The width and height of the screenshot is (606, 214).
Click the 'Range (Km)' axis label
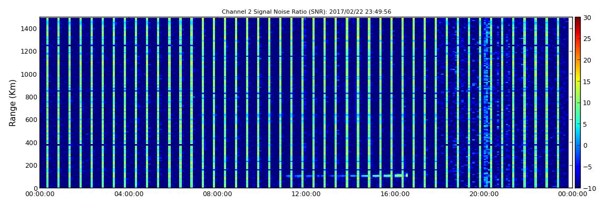13,103
